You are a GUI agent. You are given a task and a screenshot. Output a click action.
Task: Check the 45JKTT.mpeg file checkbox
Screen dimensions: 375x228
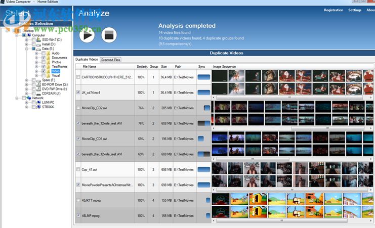(78, 200)
